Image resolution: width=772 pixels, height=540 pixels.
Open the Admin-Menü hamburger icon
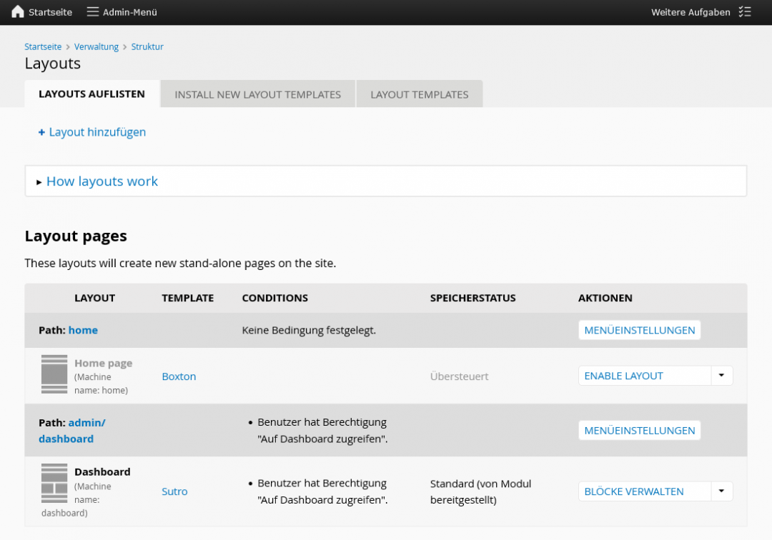pos(92,12)
